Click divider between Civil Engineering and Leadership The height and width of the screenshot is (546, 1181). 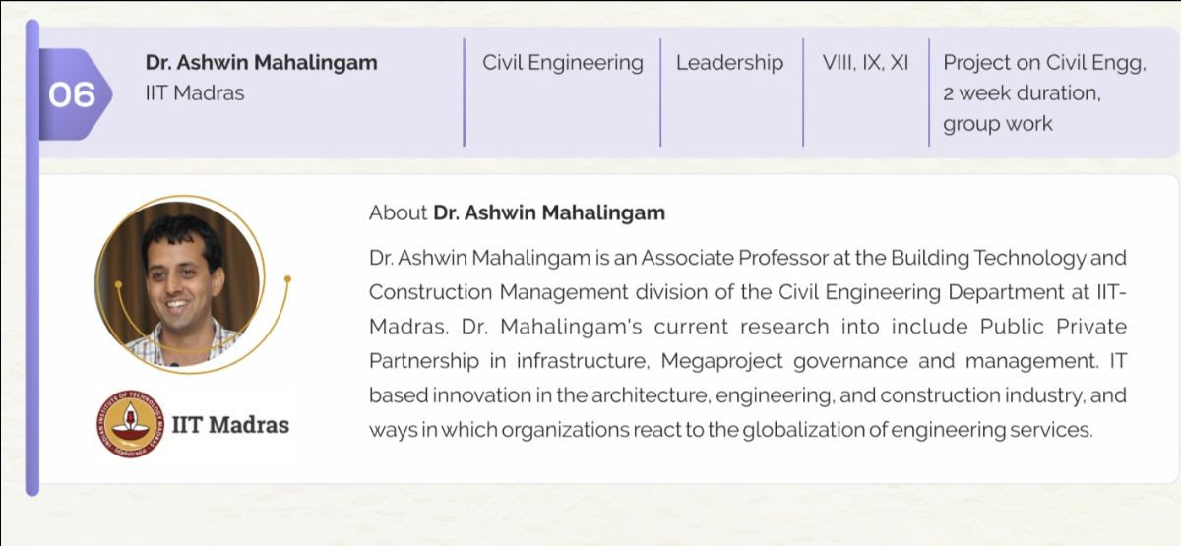[660, 93]
